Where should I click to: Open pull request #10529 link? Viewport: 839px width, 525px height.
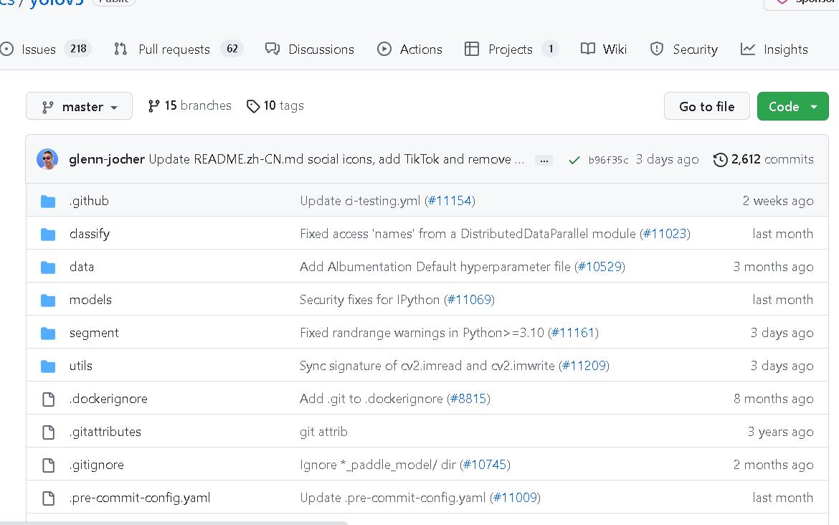(x=599, y=267)
